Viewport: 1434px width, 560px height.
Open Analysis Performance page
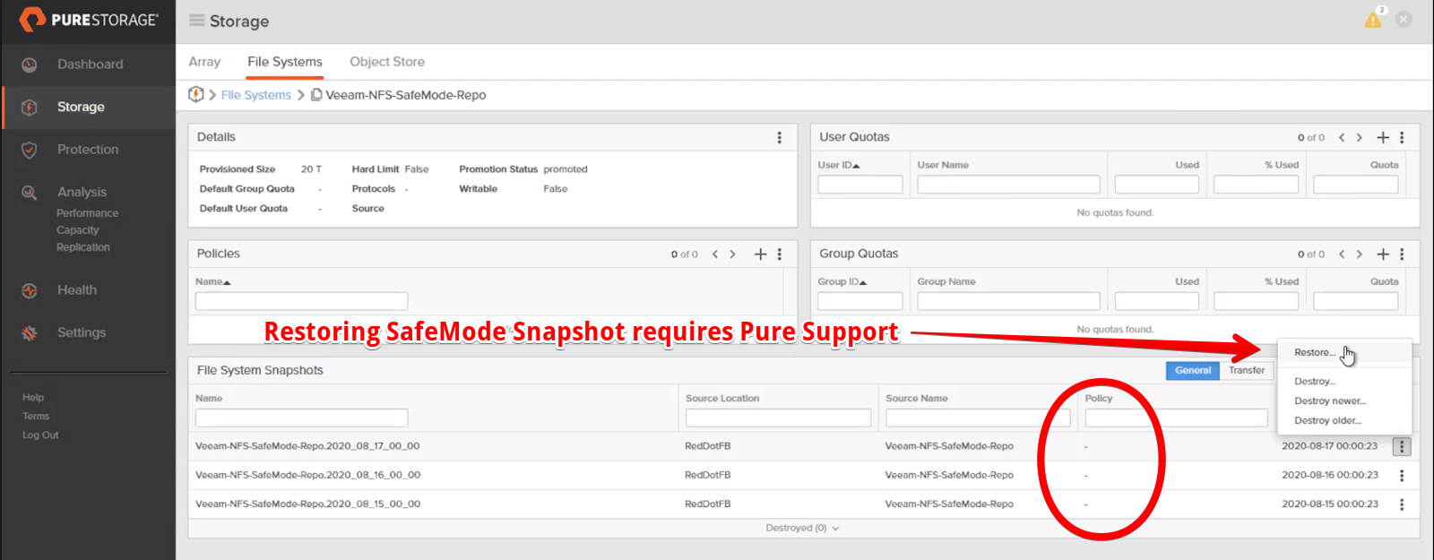(x=88, y=213)
